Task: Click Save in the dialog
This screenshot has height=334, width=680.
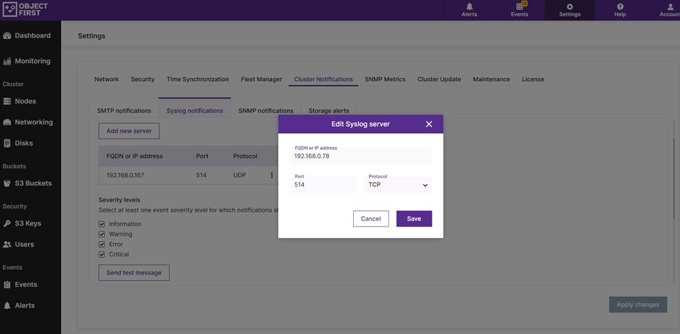Action: pyautogui.click(x=413, y=219)
